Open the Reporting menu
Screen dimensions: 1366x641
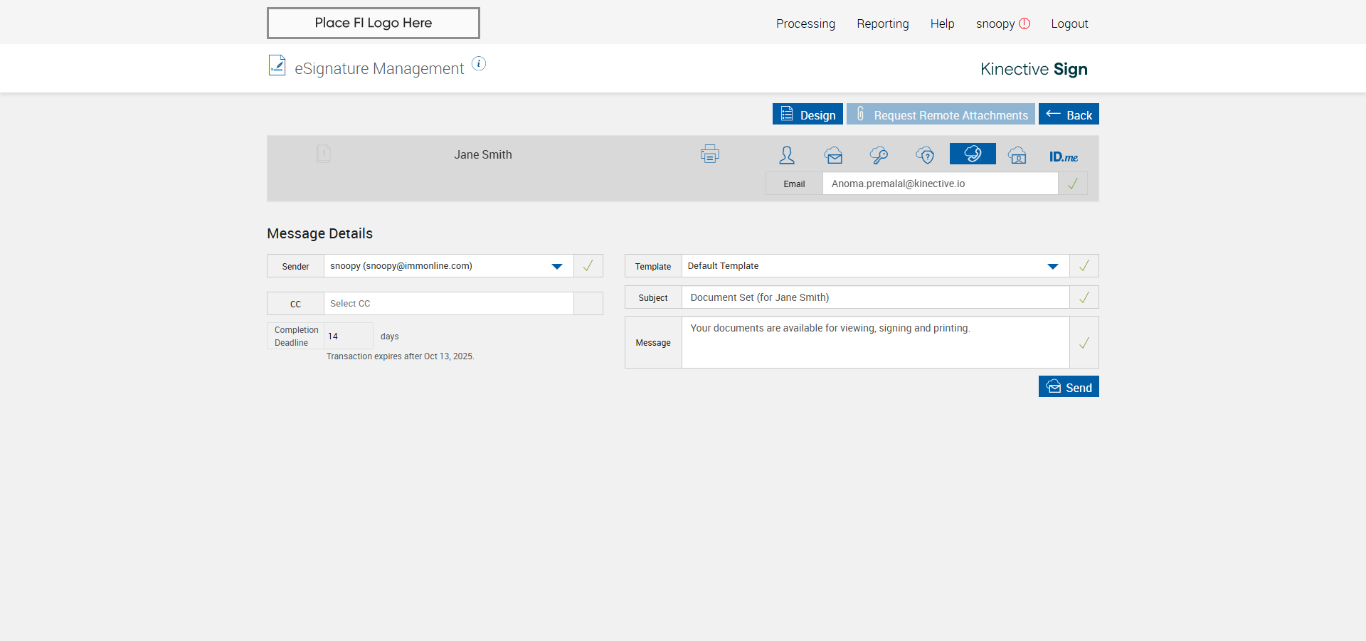pos(883,23)
